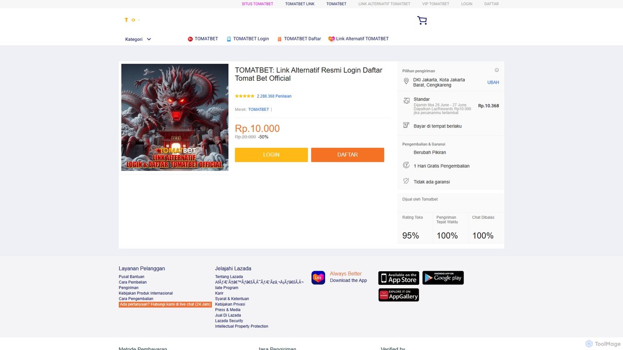The width and height of the screenshot is (623, 350).
Task: Select LOGIN in the top bar
Action: 467,4
